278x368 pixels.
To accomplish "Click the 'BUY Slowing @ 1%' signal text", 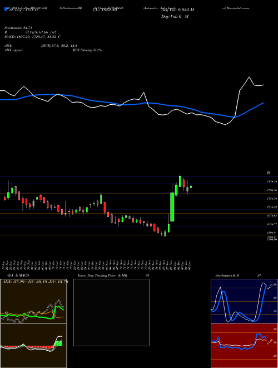I will (x=87, y=50).
